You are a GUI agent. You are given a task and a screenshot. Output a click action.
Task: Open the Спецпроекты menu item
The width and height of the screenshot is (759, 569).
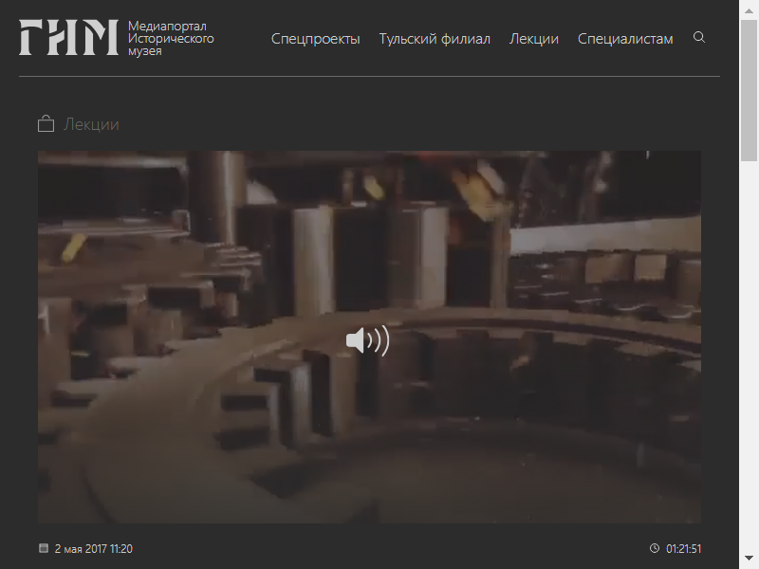point(315,39)
